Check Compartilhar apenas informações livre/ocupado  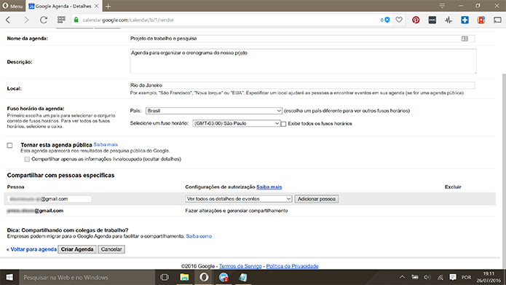[x=27, y=159]
